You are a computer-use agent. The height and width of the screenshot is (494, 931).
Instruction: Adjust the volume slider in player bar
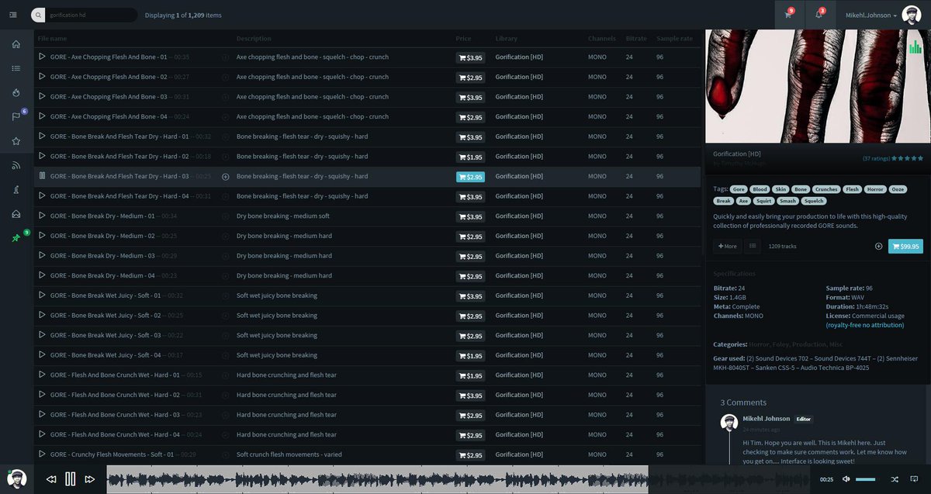coord(866,479)
